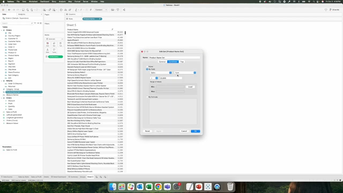Open Tableau from the Dock

208,187
